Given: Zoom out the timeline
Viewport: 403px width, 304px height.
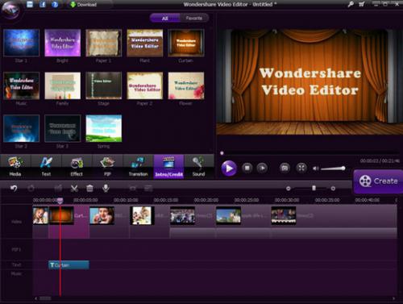Looking at the screenshot, I should (x=289, y=189).
